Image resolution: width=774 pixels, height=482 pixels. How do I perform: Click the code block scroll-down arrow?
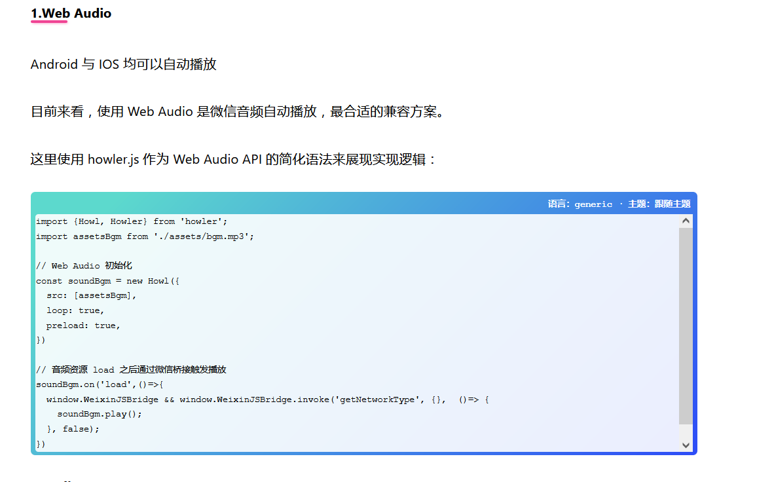pos(686,445)
